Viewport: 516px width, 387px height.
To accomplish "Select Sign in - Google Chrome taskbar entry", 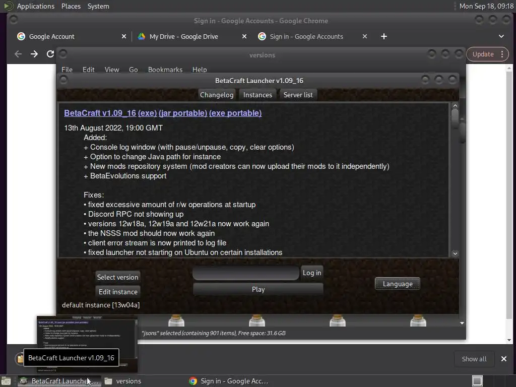I will coord(228,381).
